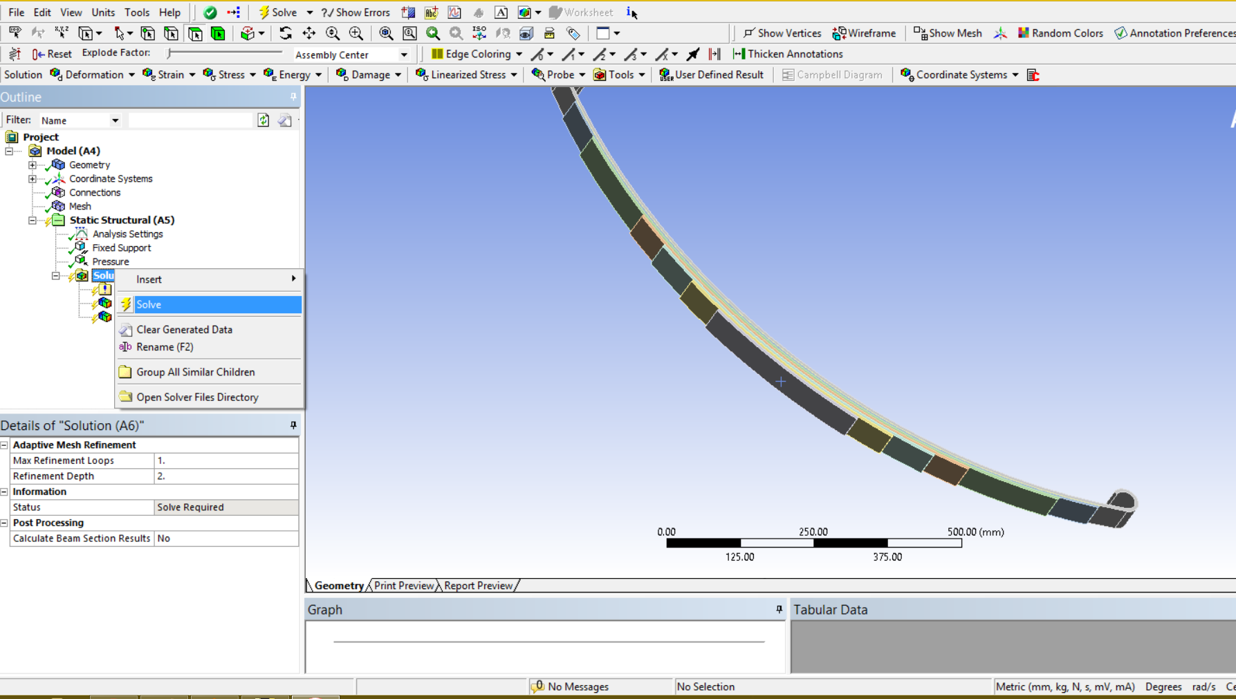Click the Show Errors button
Image resolution: width=1236 pixels, height=699 pixels.
(x=356, y=12)
